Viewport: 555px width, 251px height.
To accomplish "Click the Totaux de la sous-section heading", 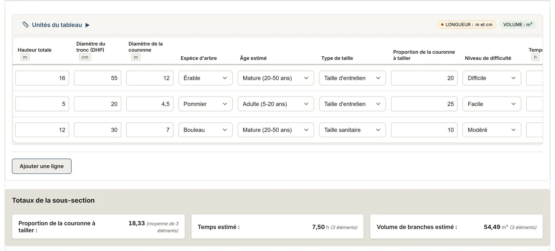I will (53, 200).
